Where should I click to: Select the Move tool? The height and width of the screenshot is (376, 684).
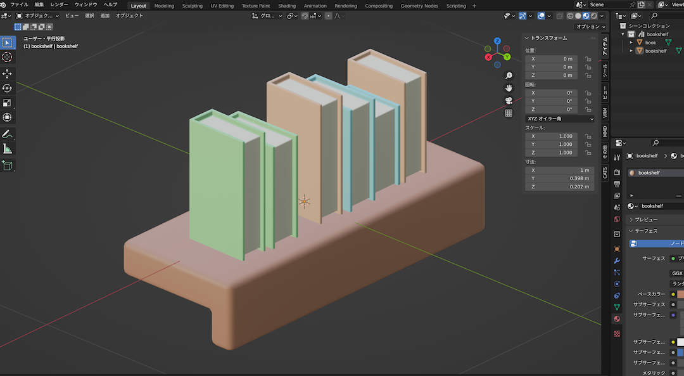[x=8, y=74]
